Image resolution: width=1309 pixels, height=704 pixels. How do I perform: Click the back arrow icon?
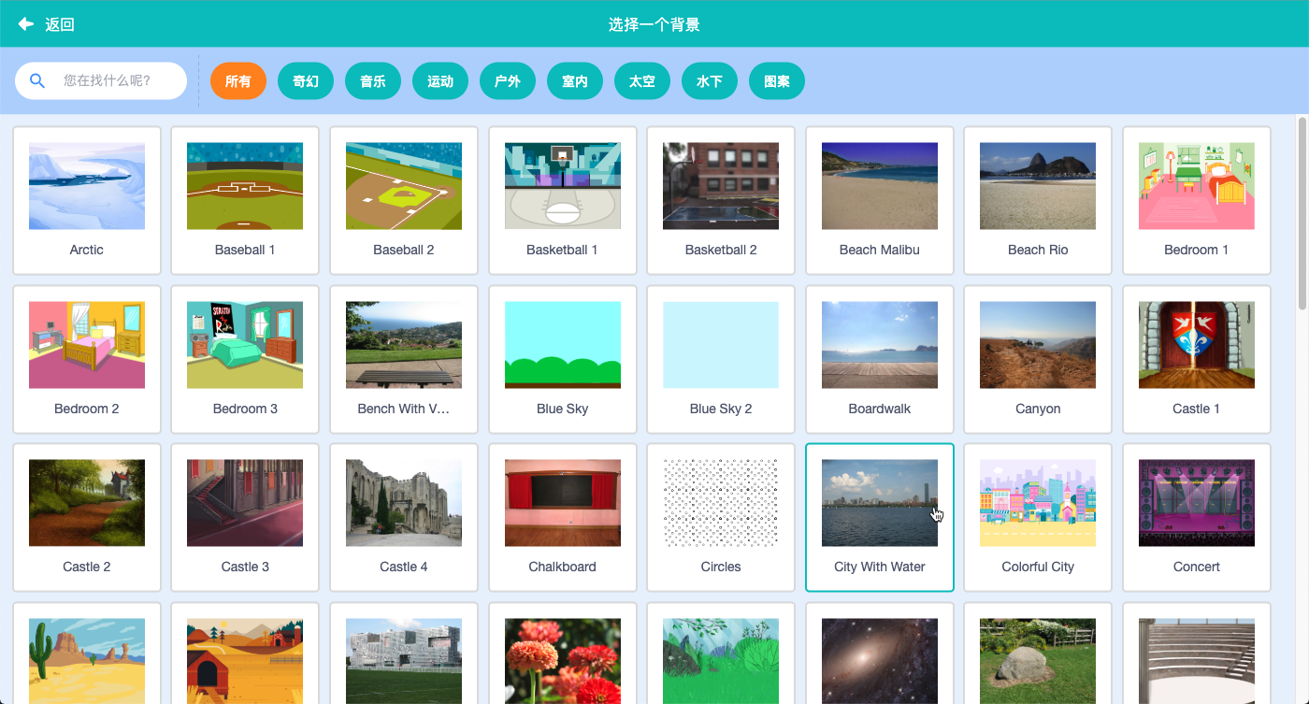[26, 23]
